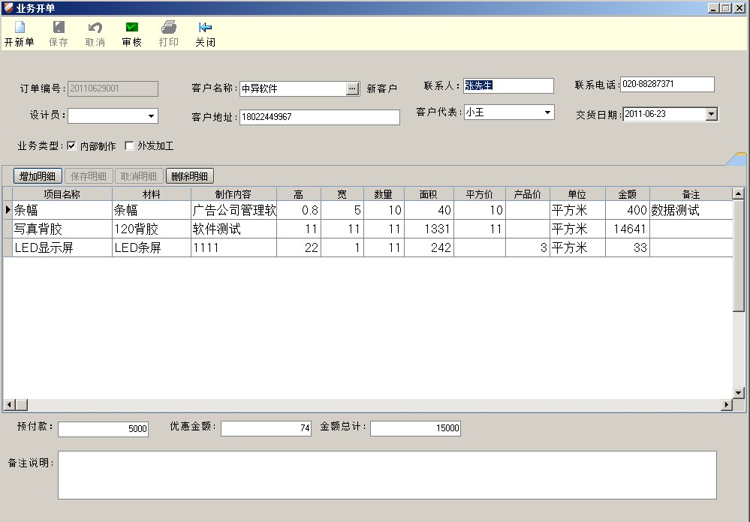This screenshot has width=750, height=522.
Task: Click the folded corner panel icon
Action: [x=736, y=158]
